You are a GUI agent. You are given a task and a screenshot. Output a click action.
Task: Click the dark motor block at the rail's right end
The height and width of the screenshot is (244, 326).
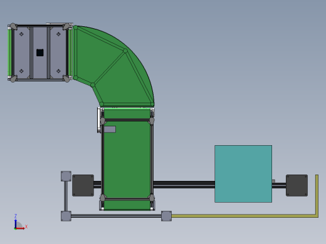297,185
